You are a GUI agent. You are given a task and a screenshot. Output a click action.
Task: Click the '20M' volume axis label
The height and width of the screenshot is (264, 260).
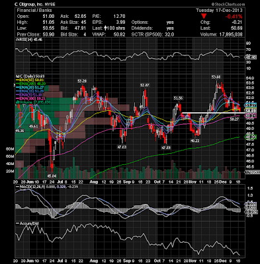10,172
